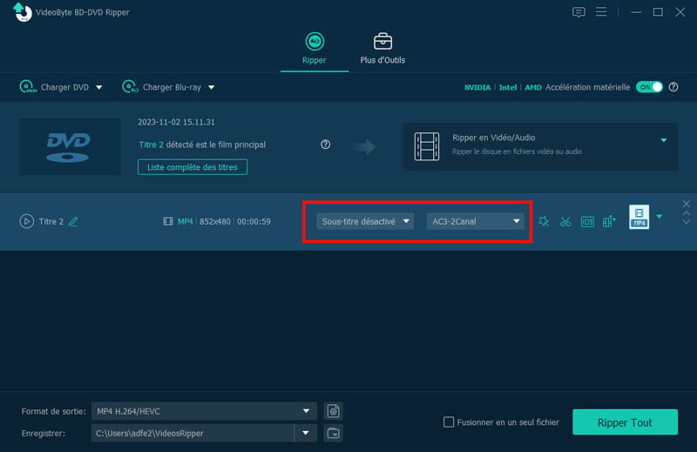The height and width of the screenshot is (452, 697).
Task: Click Ripper Tout button
Action: [x=625, y=422]
